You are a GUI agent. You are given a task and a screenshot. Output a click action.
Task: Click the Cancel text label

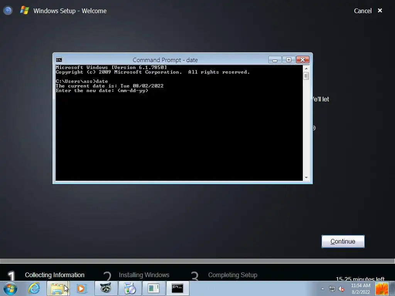tap(363, 11)
